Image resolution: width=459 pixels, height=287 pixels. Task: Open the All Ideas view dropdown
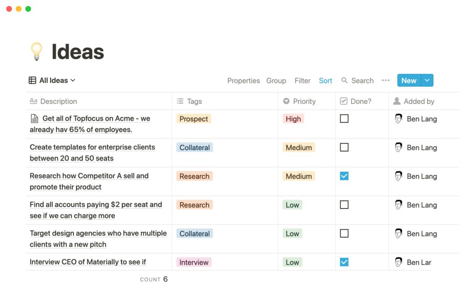coord(52,80)
